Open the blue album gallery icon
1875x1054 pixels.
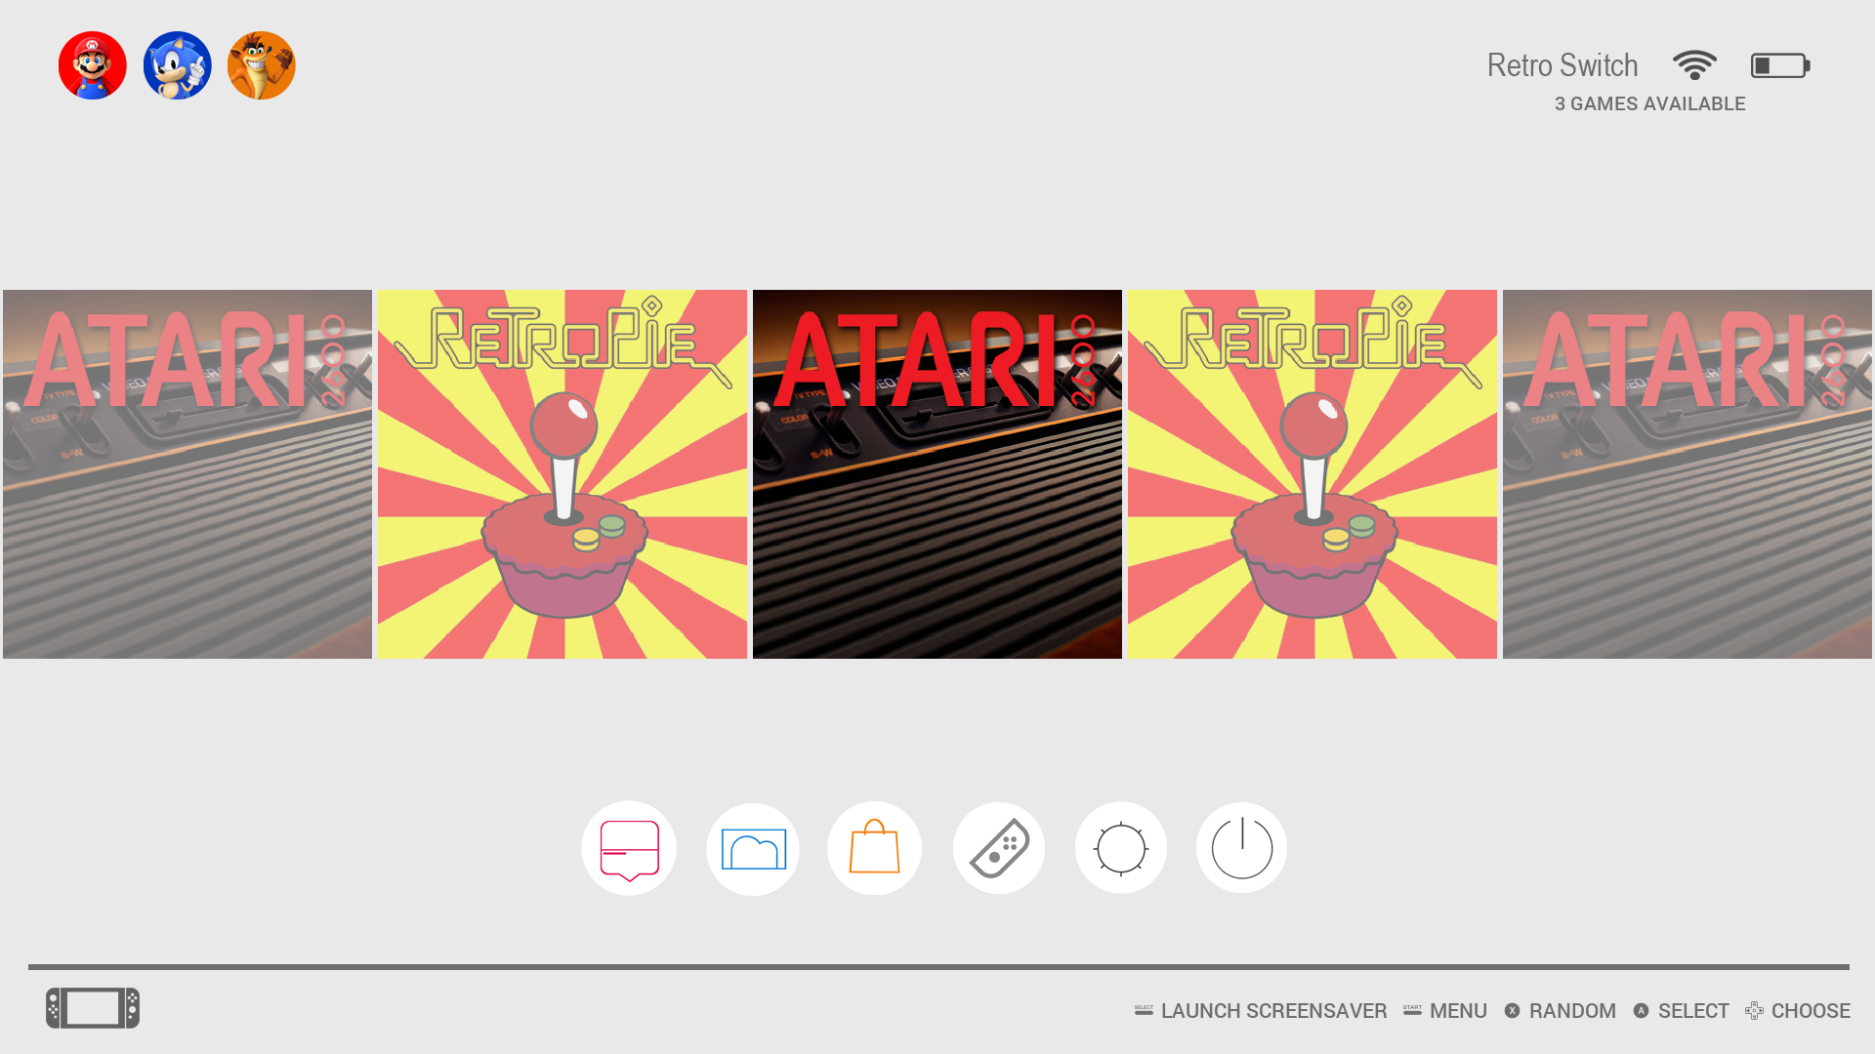(753, 848)
